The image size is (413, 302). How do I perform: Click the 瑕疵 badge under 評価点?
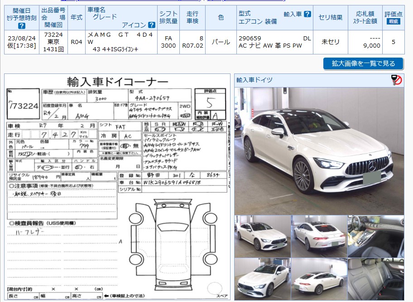393,21
